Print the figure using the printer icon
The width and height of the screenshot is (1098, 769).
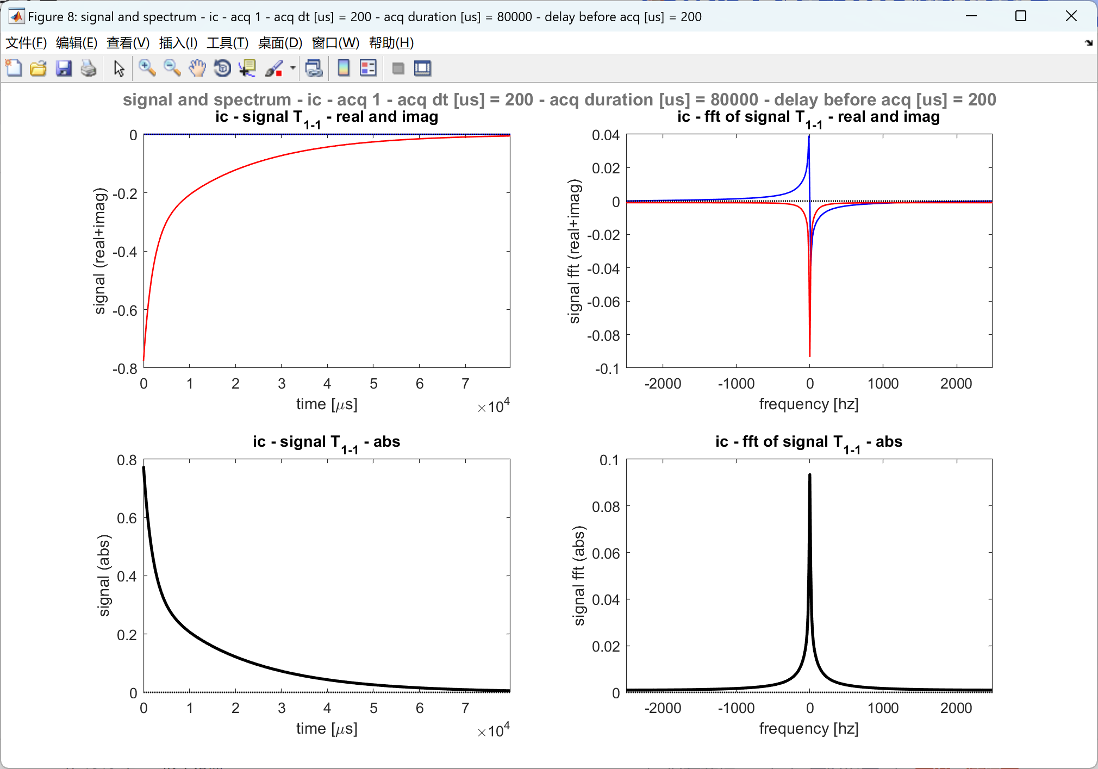click(88, 68)
